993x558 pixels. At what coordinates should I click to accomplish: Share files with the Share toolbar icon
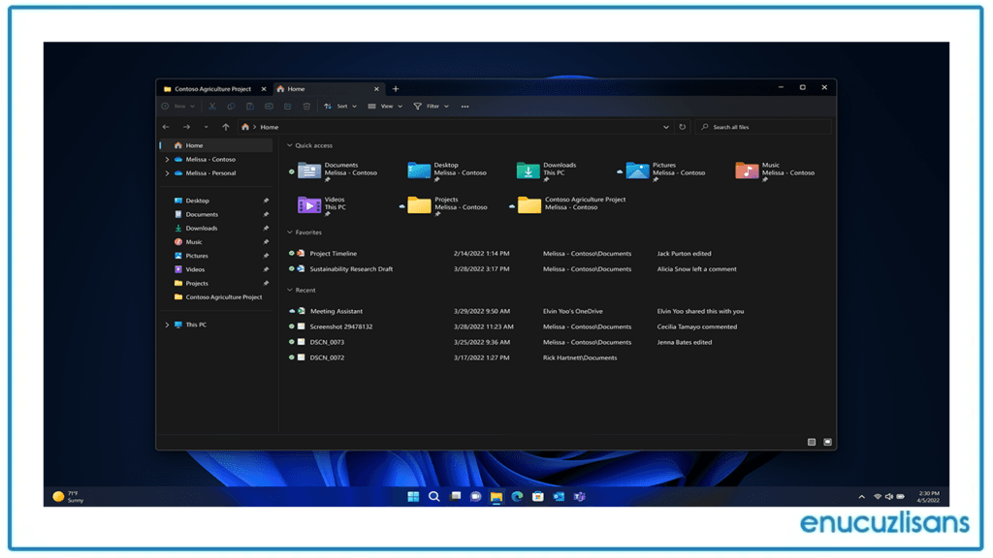click(x=287, y=107)
